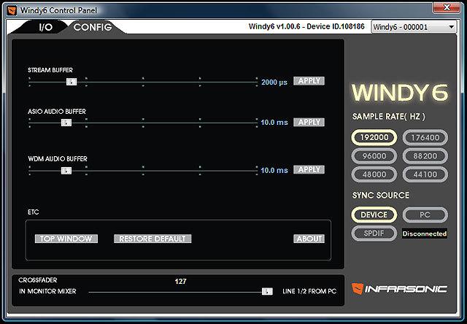This screenshot has width=467, height=324.
Task: Switch sample rate to 48000
Action: click(374, 174)
